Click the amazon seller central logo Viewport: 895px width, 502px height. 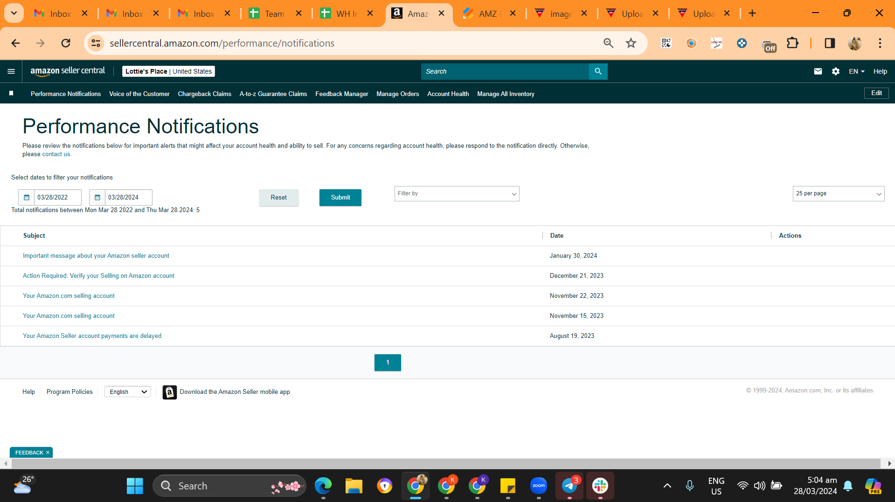[68, 71]
